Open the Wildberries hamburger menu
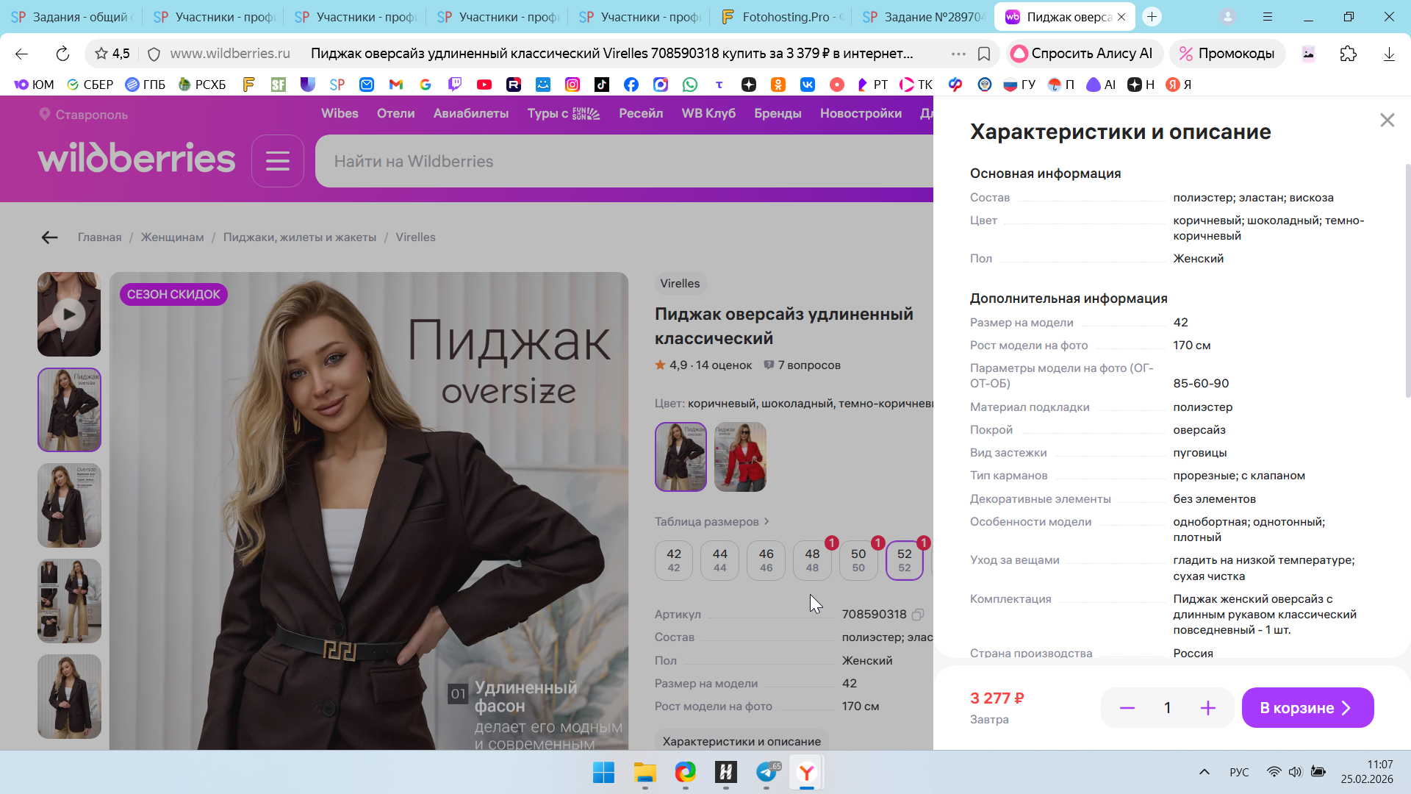Viewport: 1411px width, 794px height. point(277,161)
